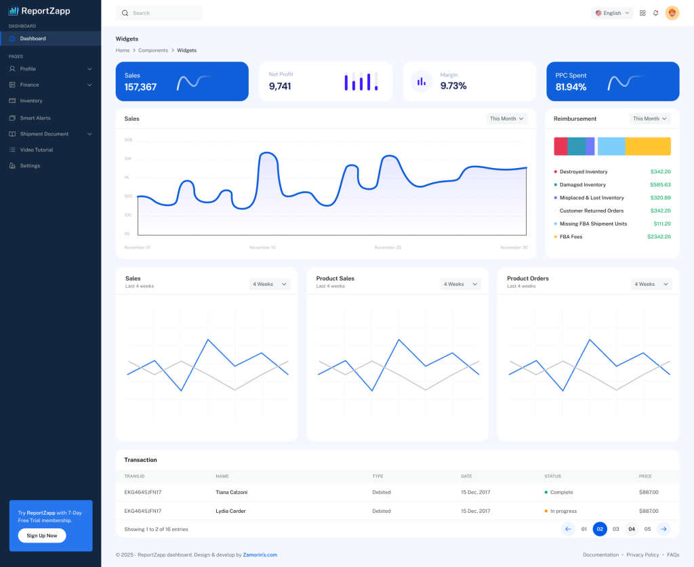Select the Dashboard sidebar item

pyautogui.click(x=50, y=39)
